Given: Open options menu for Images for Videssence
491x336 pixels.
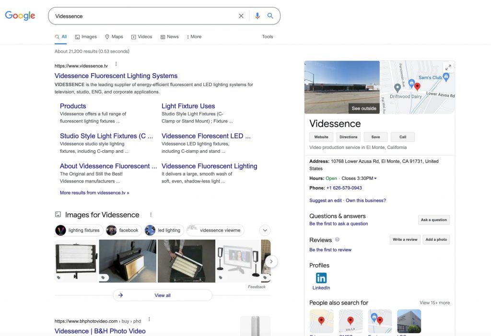Looking at the screenshot, I should click(151, 215).
